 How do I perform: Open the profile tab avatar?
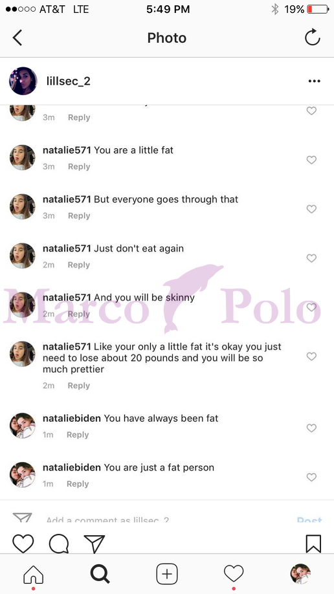(x=300, y=574)
